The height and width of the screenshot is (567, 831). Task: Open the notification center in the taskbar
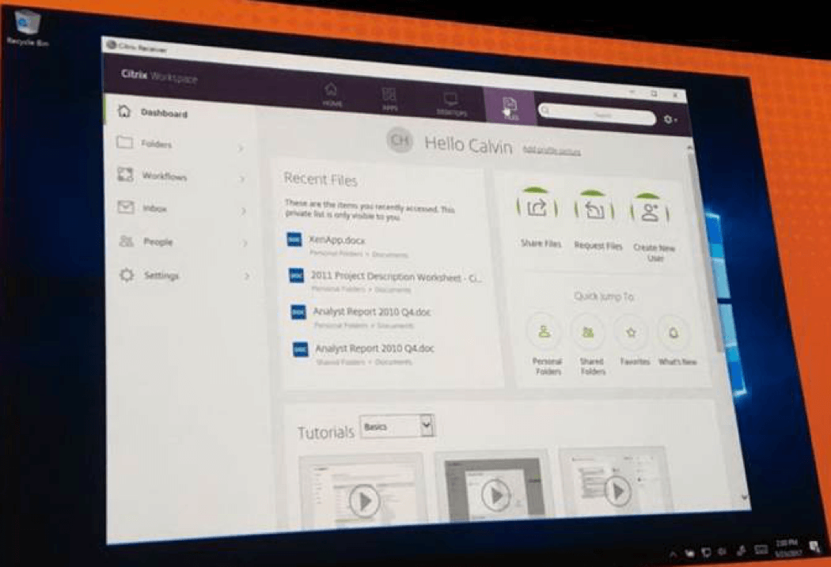pos(814,546)
